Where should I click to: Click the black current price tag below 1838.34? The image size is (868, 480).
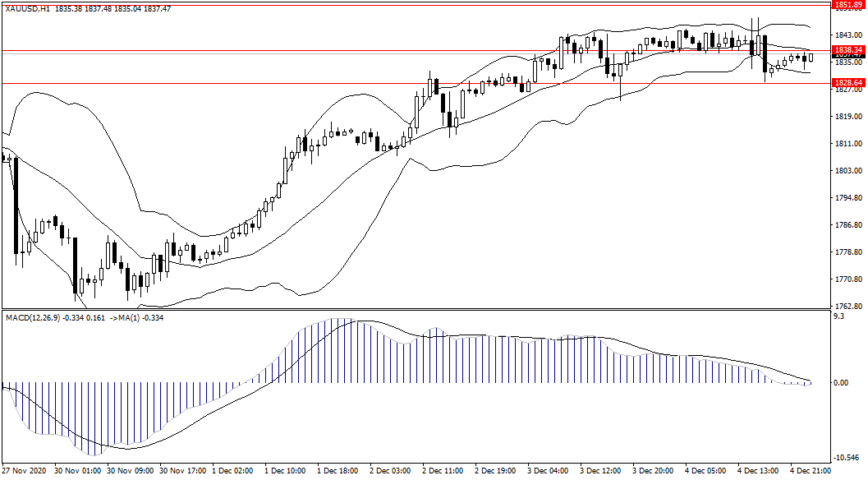tap(847, 57)
